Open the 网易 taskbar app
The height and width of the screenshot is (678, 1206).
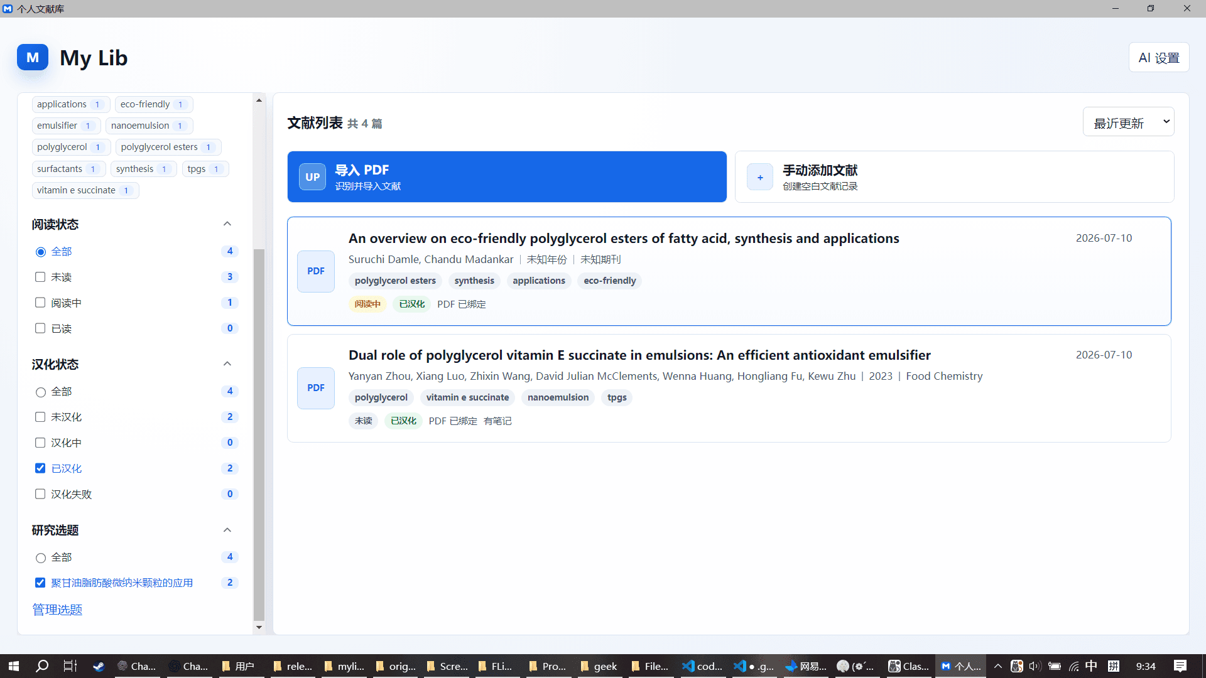point(806,666)
